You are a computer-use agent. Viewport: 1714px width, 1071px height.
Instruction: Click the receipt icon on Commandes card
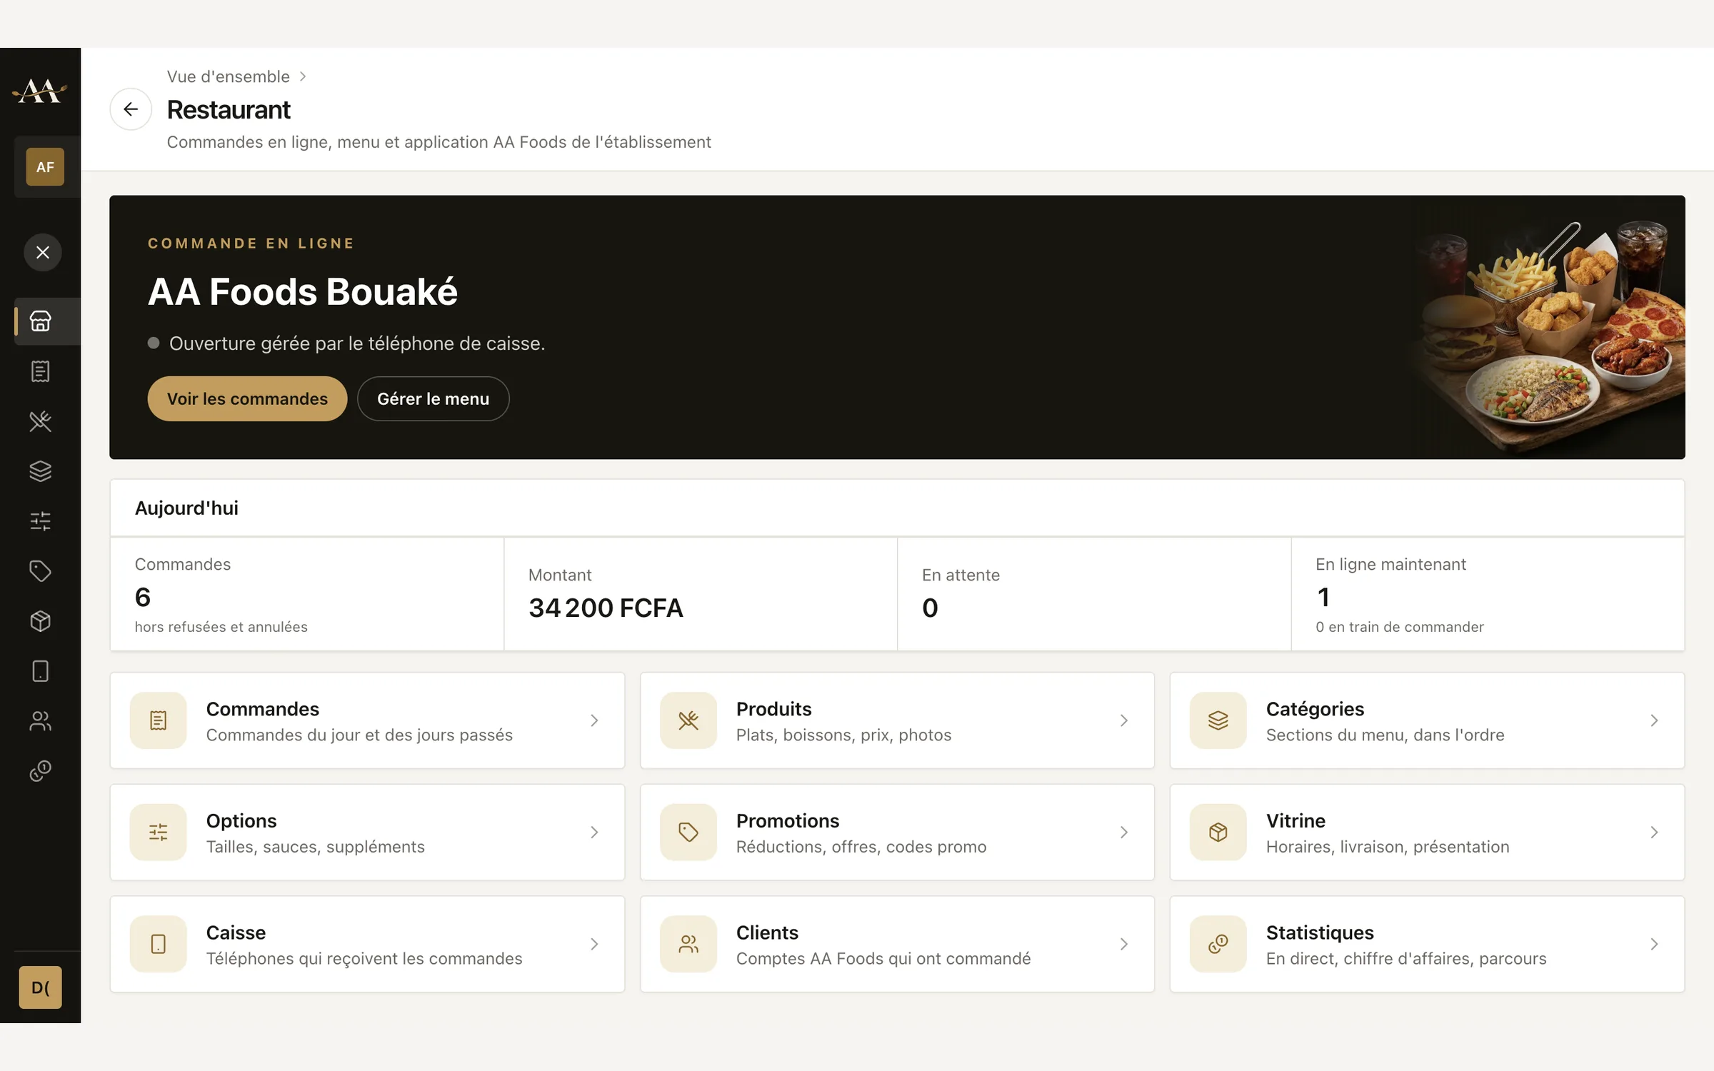point(158,720)
